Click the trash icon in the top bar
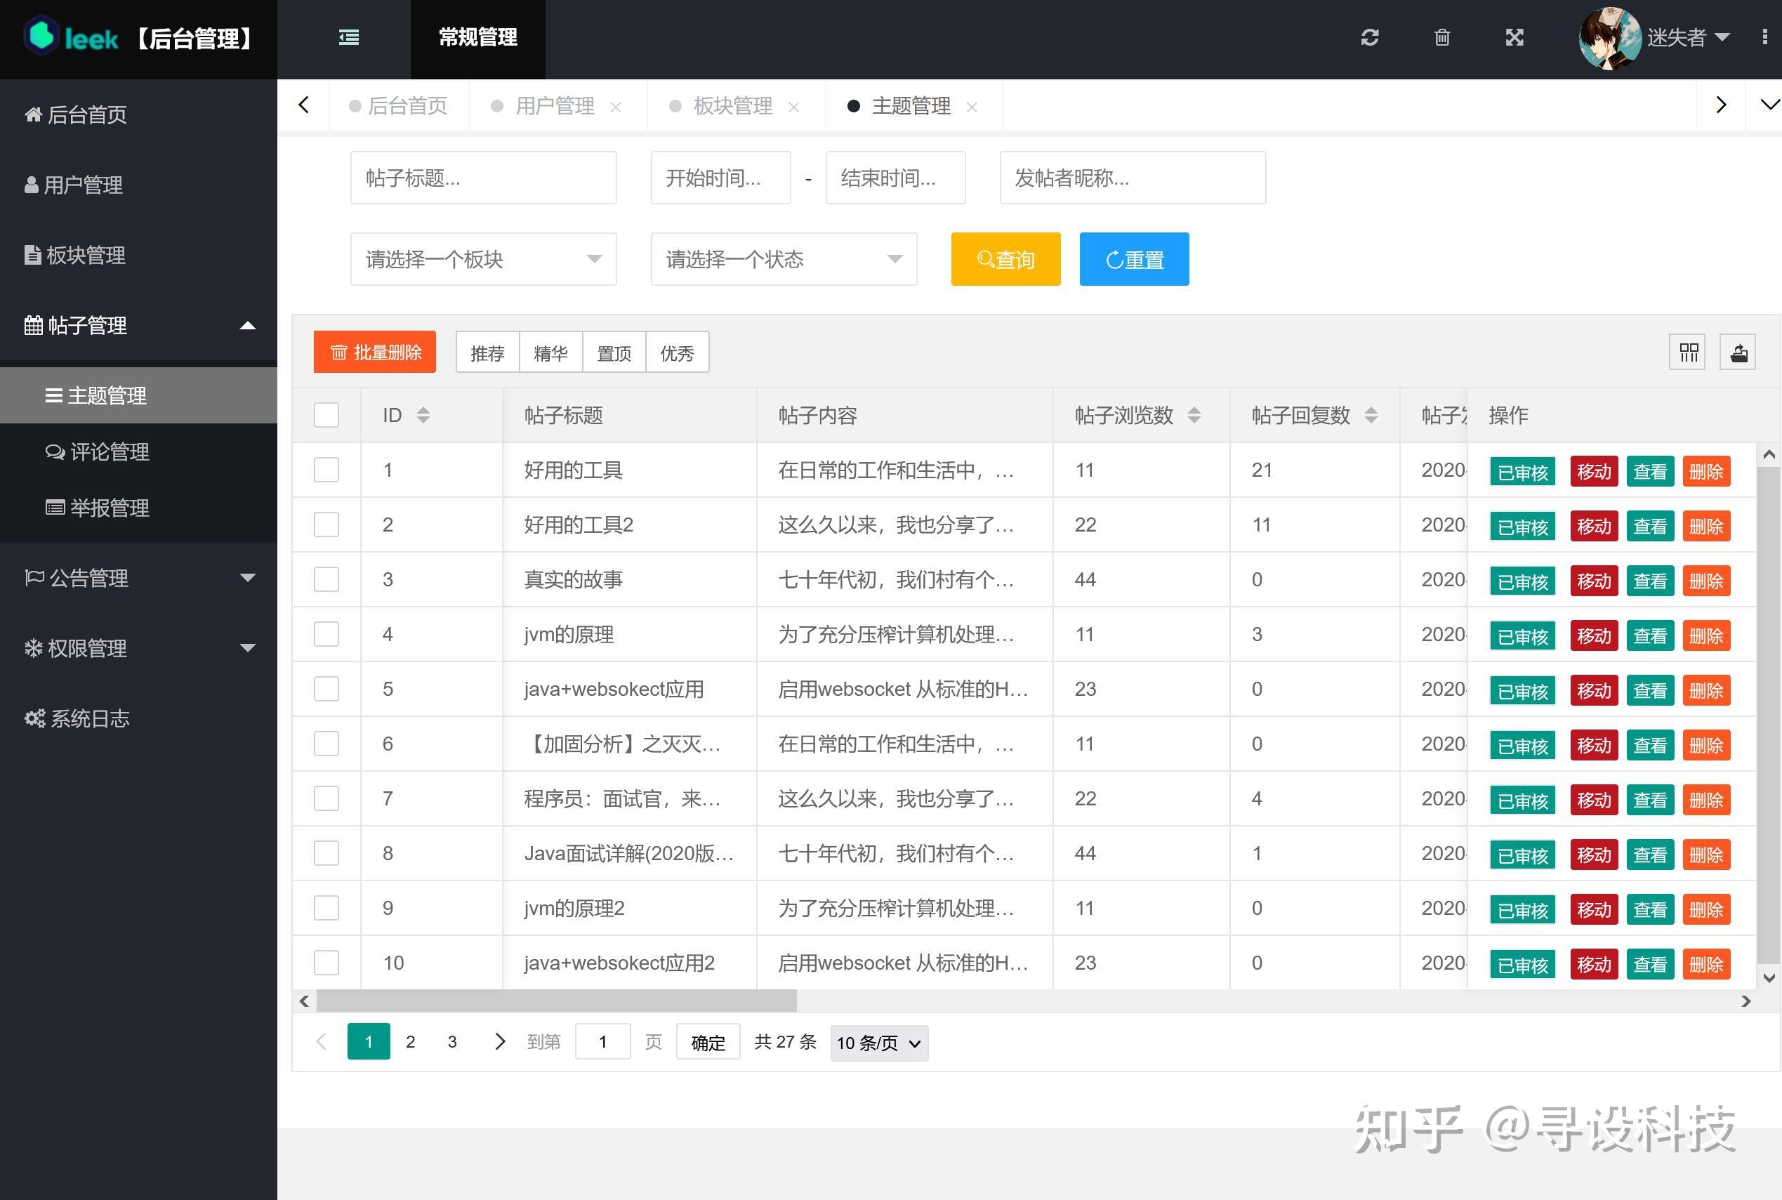1782x1200 pixels. (1441, 37)
